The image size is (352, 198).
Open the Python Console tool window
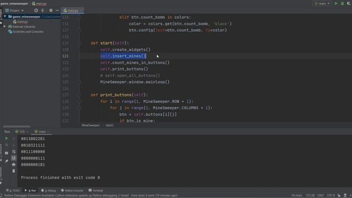point(72,190)
